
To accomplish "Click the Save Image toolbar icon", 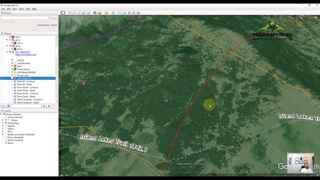I will [129, 13].
